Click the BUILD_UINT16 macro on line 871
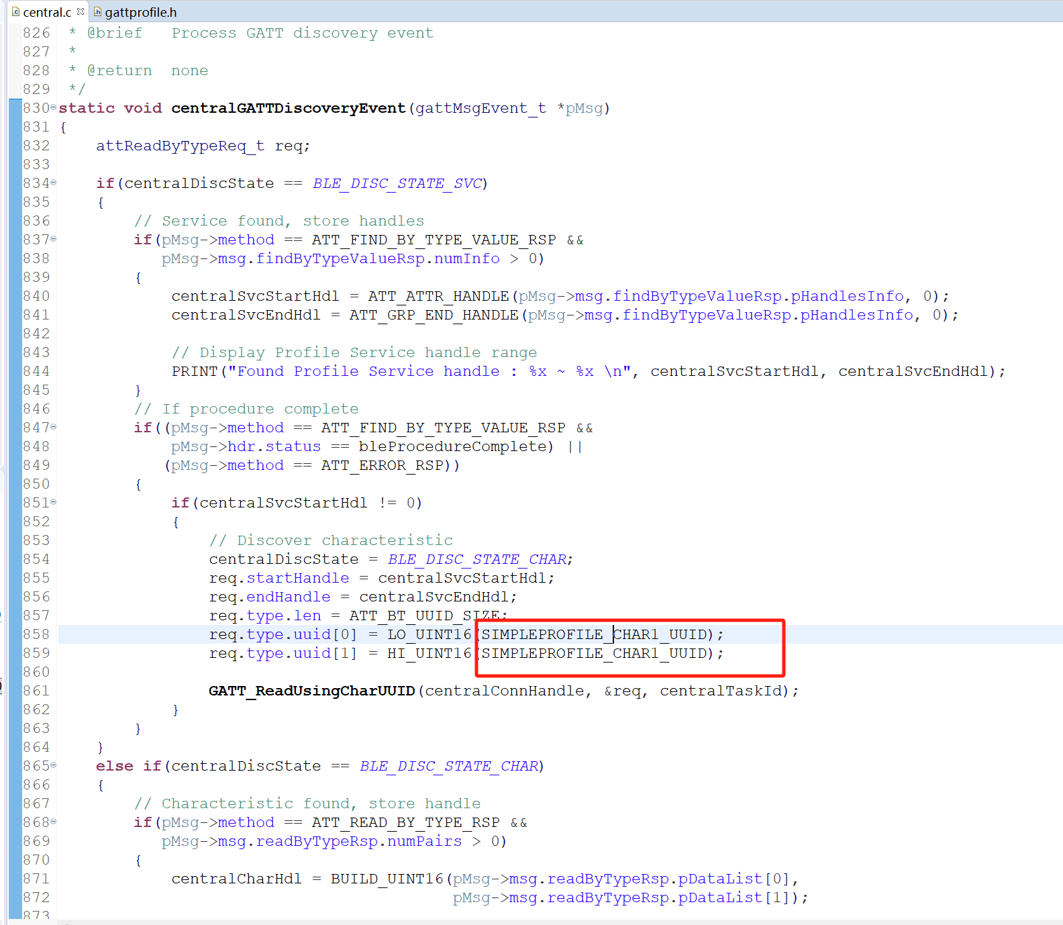The image size is (1063, 925). [x=387, y=879]
